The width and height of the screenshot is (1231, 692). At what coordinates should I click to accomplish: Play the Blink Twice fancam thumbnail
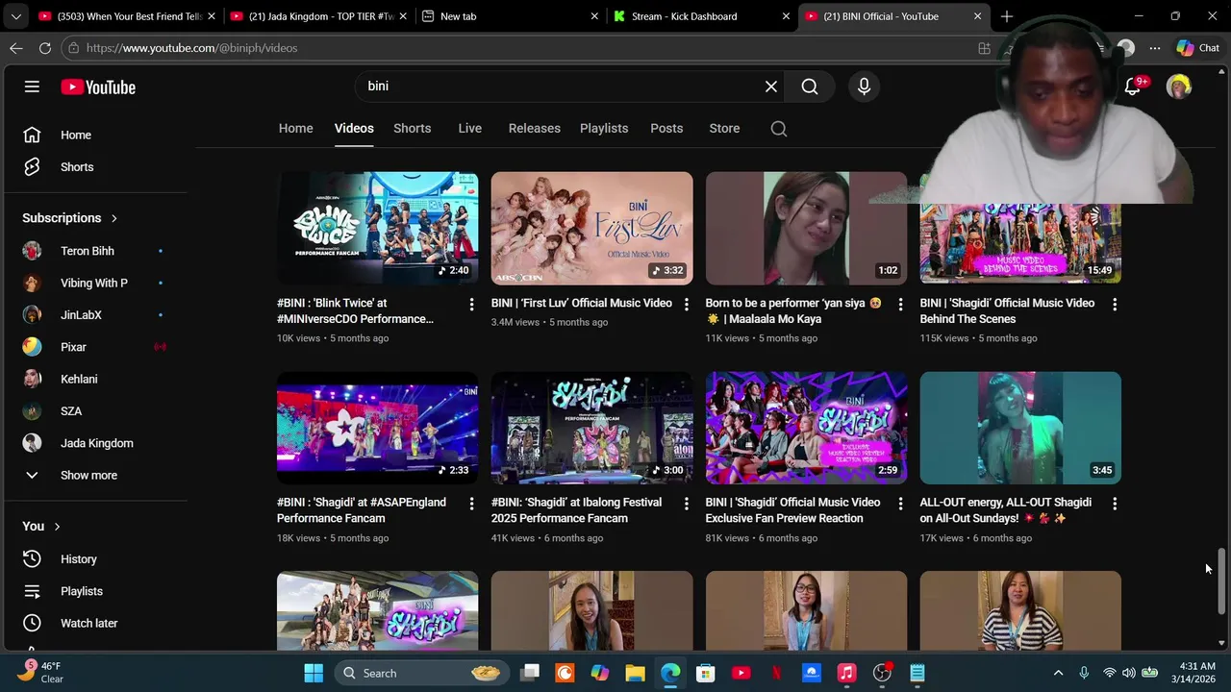point(377,228)
